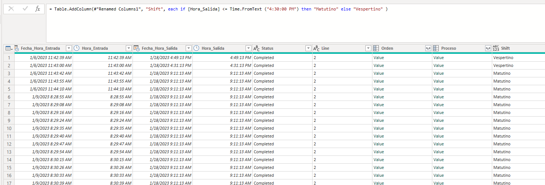Click the table type icon of Proceso column
Viewport: 545px width, 185px height.
tap(436, 48)
